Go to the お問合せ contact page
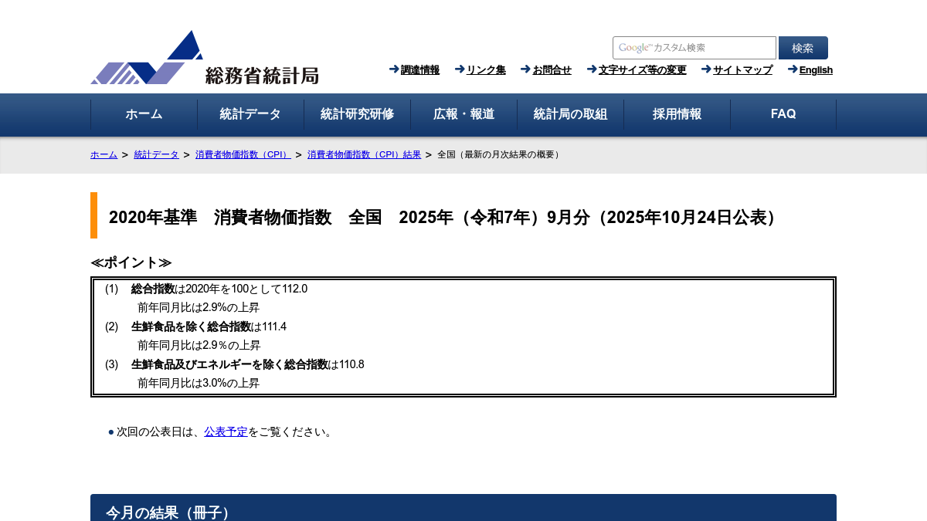 tap(552, 70)
